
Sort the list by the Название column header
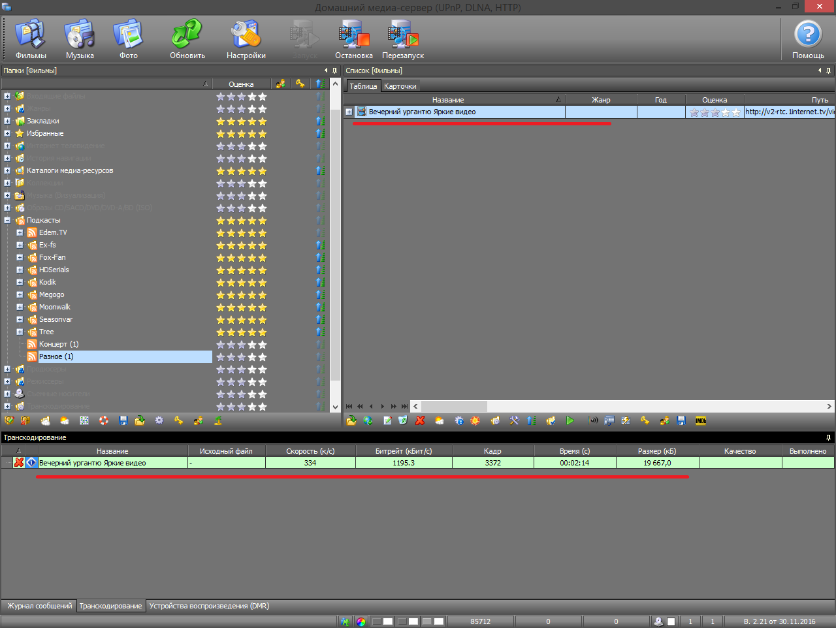(x=448, y=100)
